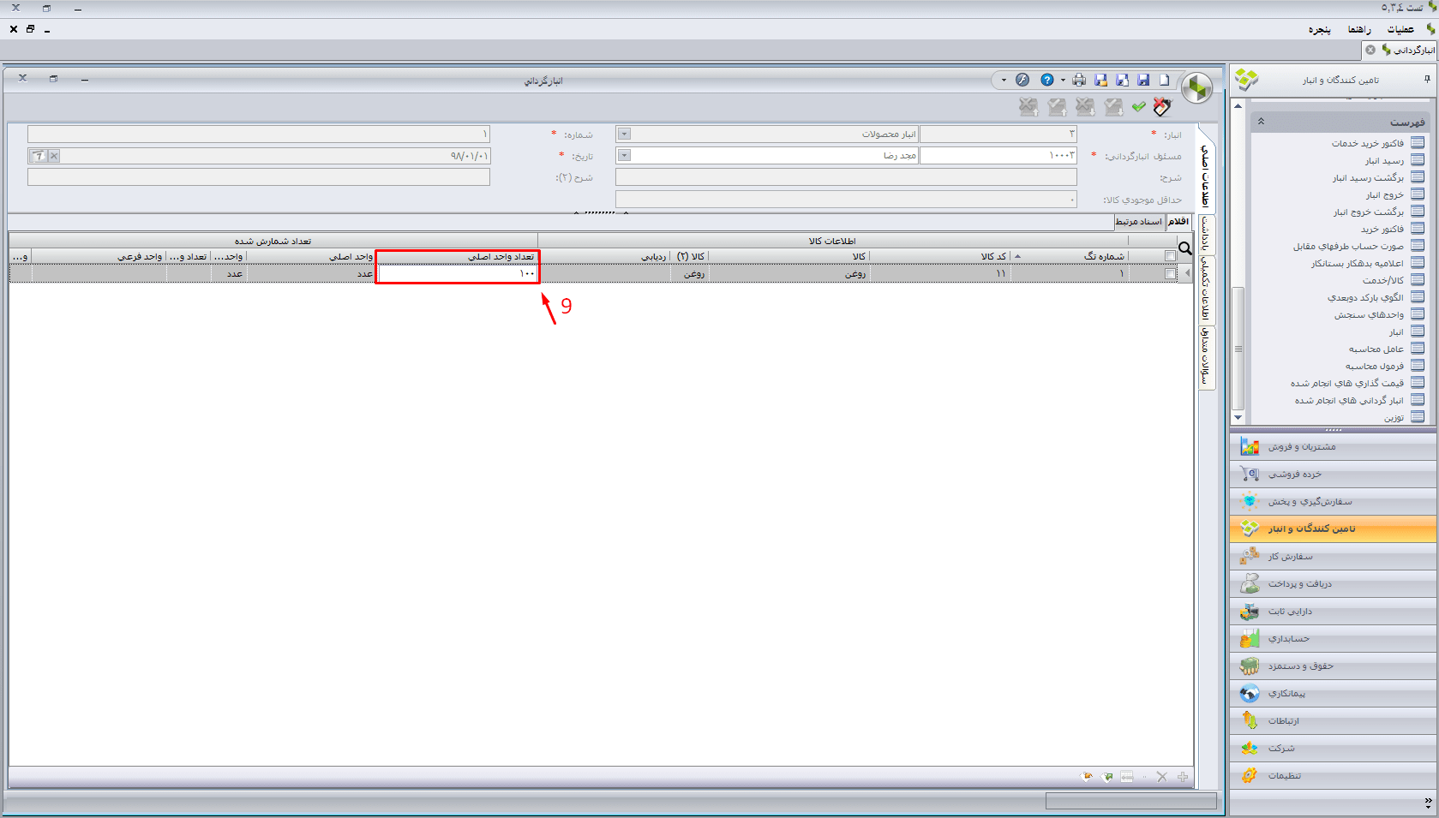Open حسابداری module
This screenshot has width=1439, height=818.
pos(1333,639)
